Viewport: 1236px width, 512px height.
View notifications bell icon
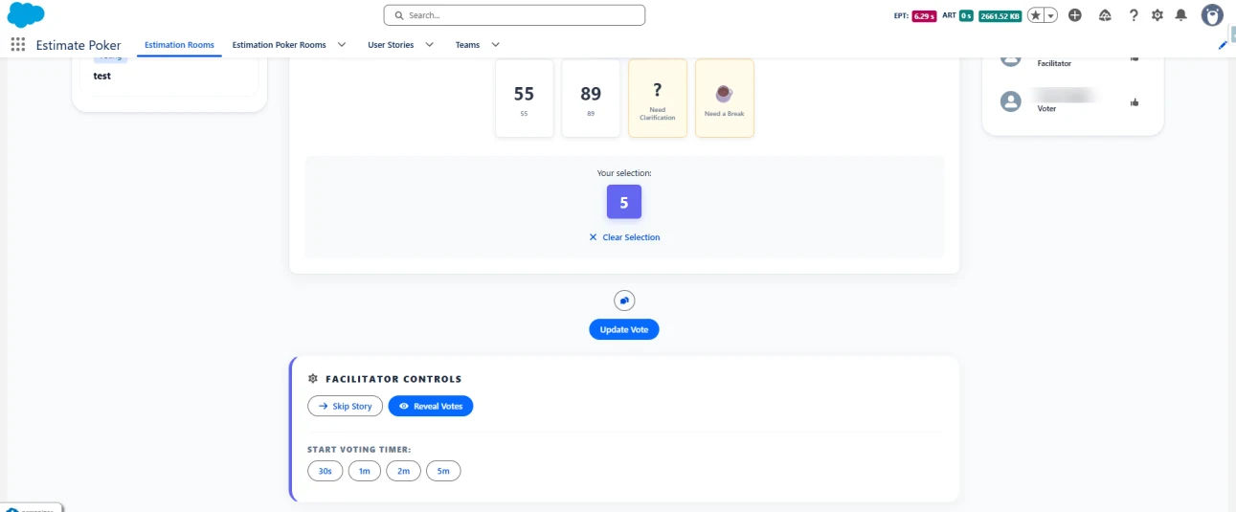point(1180,15)
